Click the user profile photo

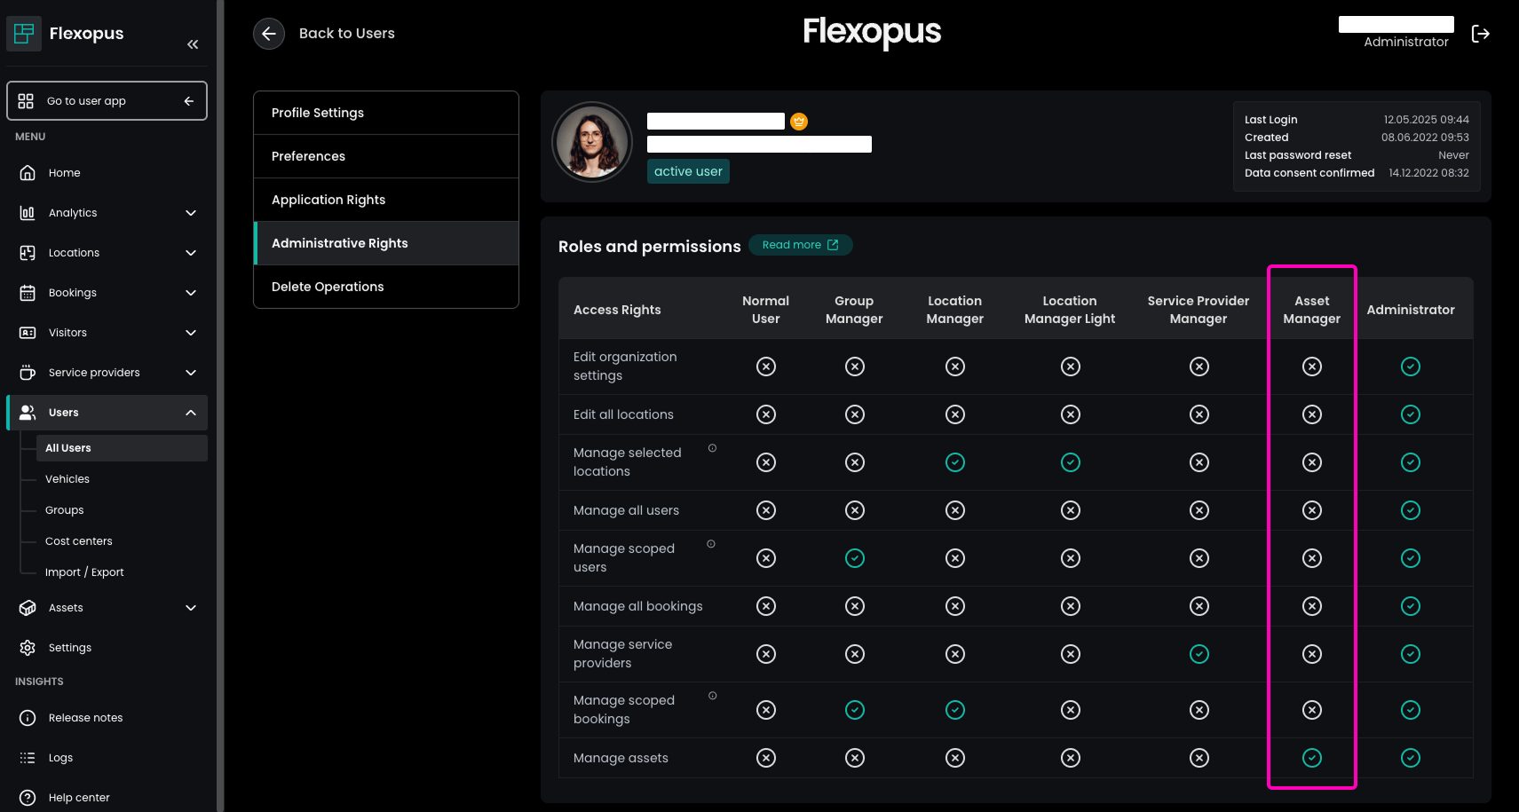tap(592, 142)
